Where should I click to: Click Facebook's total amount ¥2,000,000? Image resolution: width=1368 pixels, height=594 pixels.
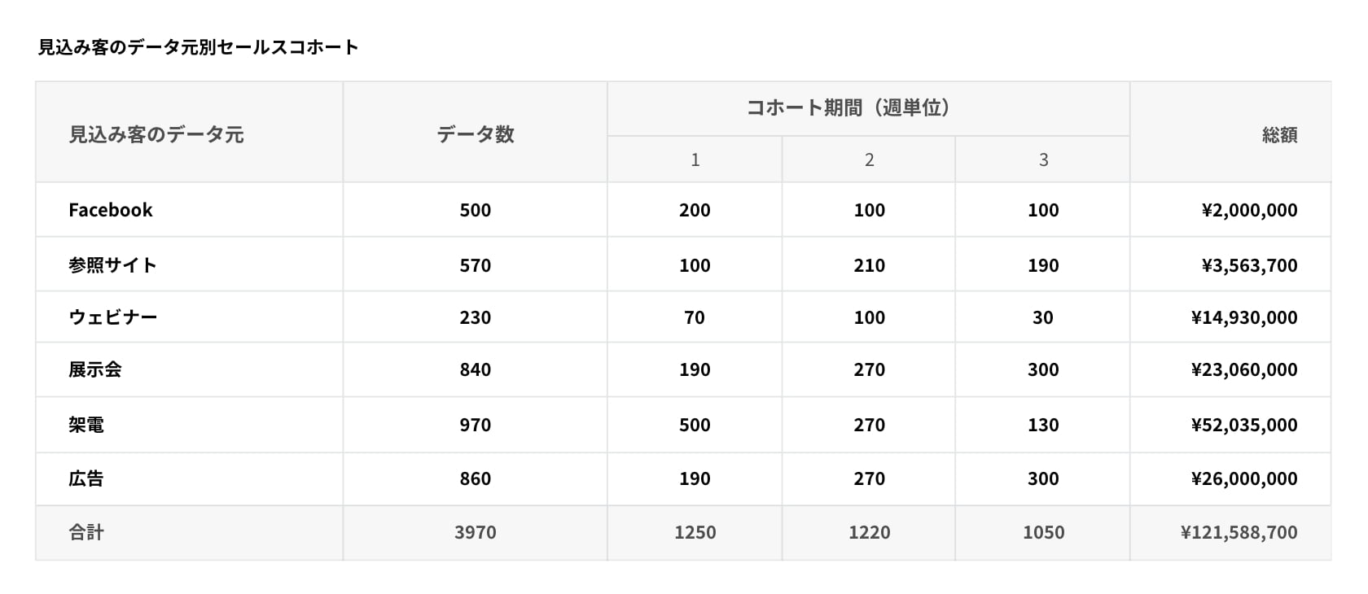tap(1249, 210)
